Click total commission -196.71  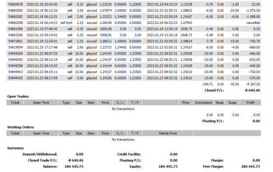(x=207, y=84)
